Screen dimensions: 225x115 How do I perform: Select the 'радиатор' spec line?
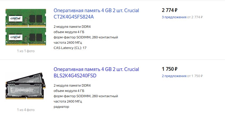tap(61, 107)
